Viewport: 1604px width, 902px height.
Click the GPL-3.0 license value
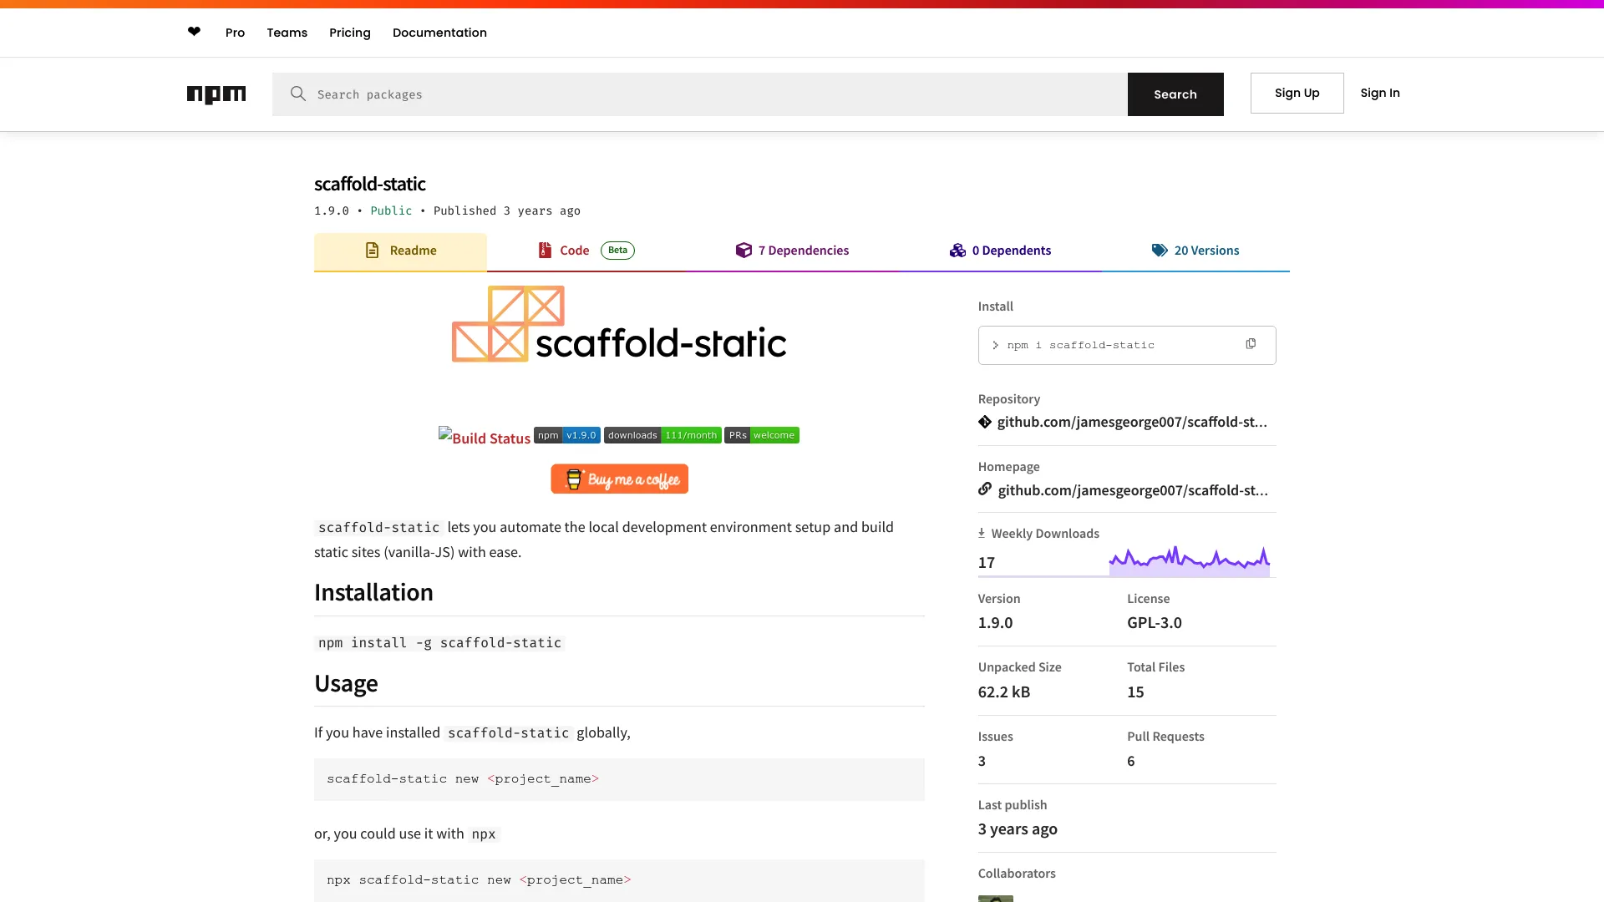pyautogui.click(x=1155, y=622)
